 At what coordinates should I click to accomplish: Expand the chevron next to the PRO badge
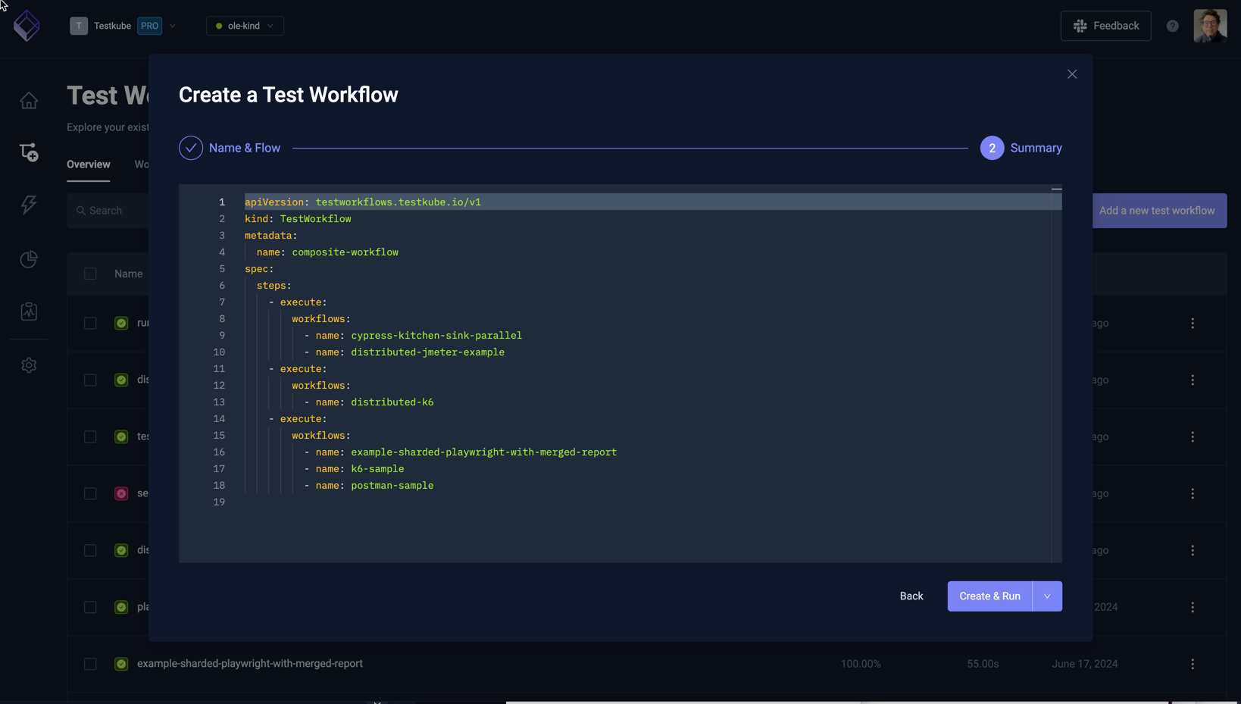coord(173,25)
